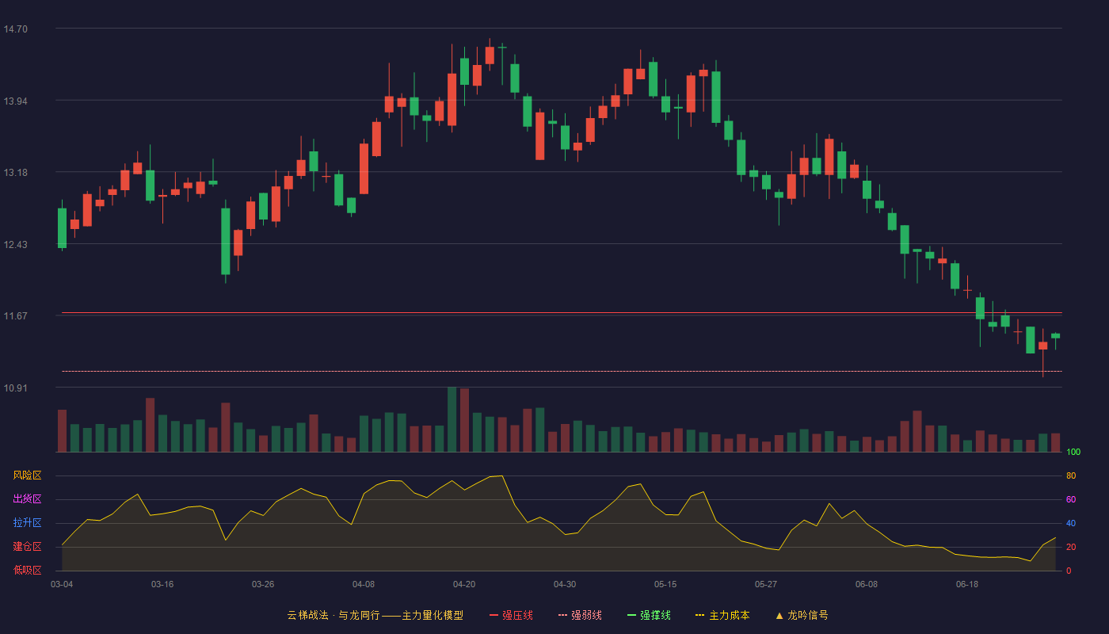Click the 03-16 date axis label

click(162, 584)
